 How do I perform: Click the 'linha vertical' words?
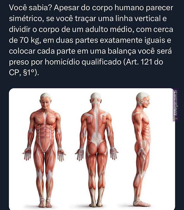coord(138,19)
